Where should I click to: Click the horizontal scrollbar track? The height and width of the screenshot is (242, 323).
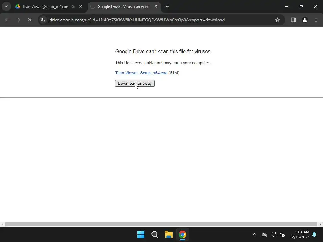[161, 224]
